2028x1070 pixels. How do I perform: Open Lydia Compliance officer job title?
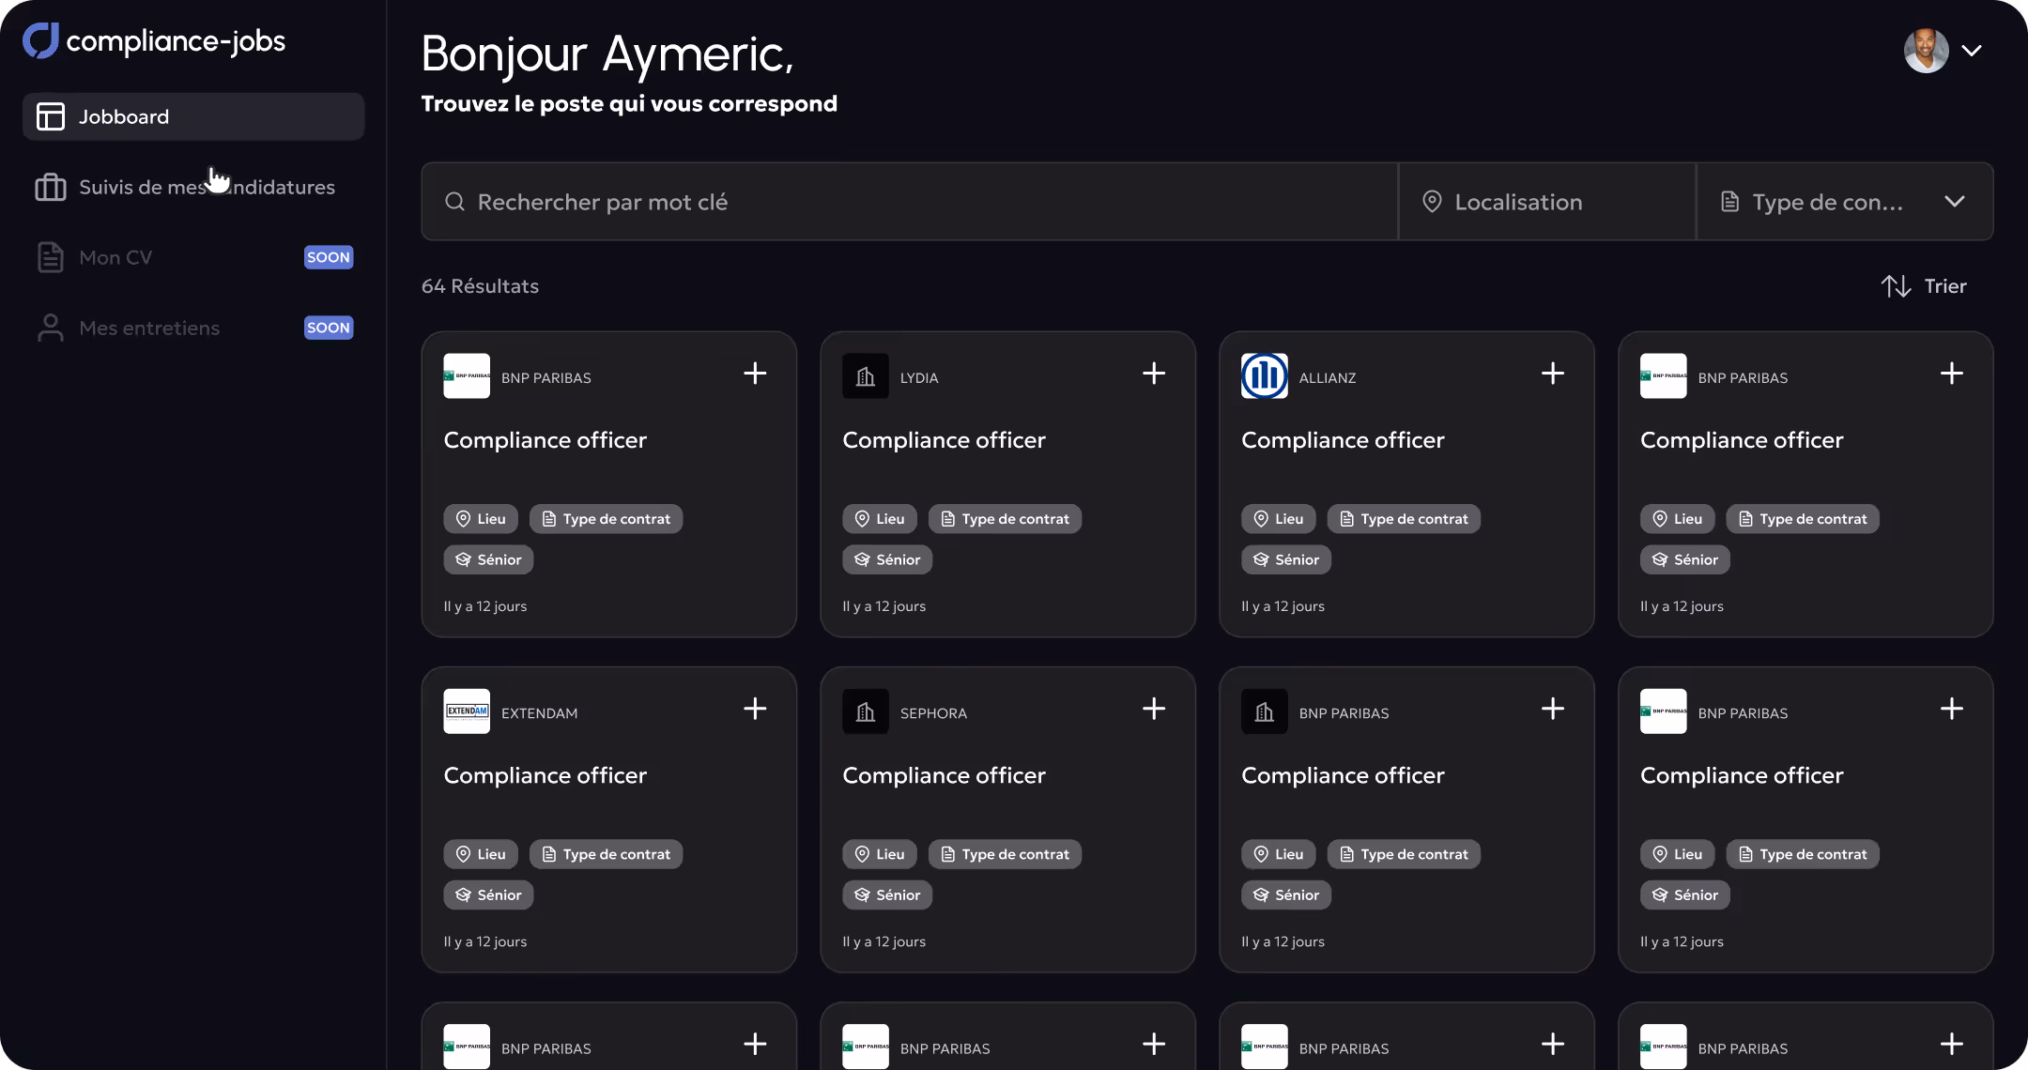tap(944, 440)
